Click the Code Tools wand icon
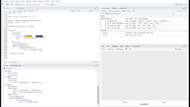Image resolution: width=190 pixels, height=107 pixels. pyautogui.click(x=32, y=11)
